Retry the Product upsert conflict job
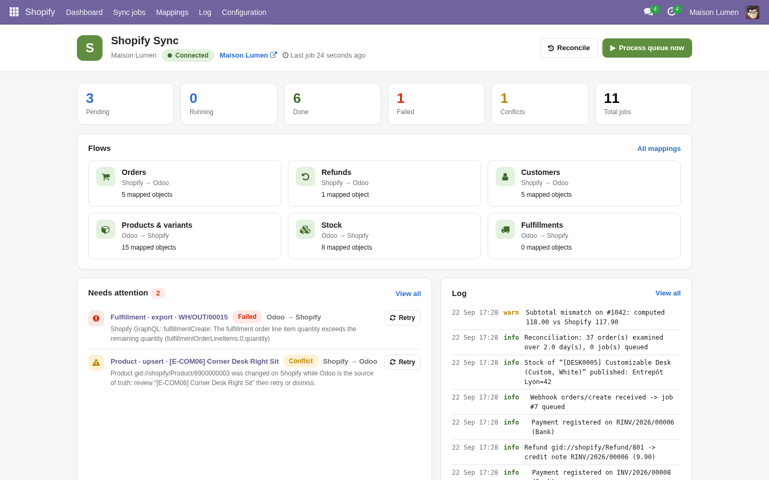The height and width of the screenshot is (480, 769). pyautogui.click(x=402, y=362)
